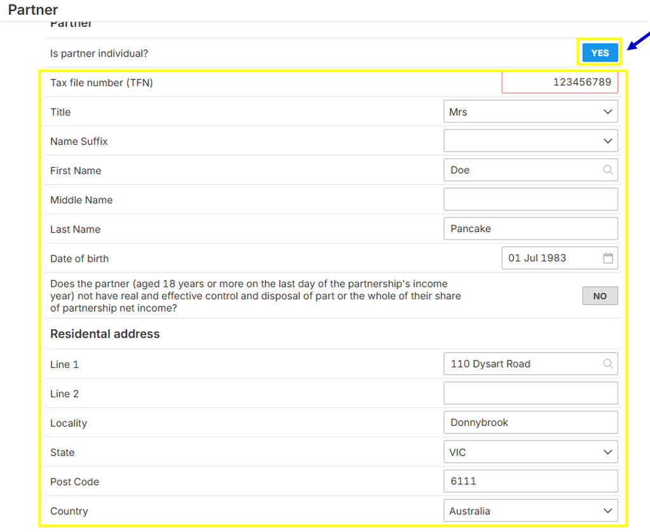Open the State dropdown showing VIC
This screenshot has height=532, width=650.
click(531, 452)
